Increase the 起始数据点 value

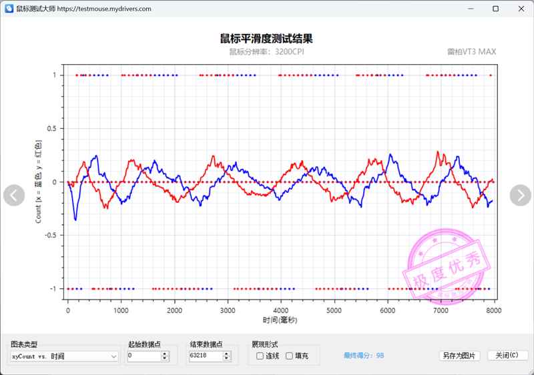pyautogui.click(x=165, y=354)
